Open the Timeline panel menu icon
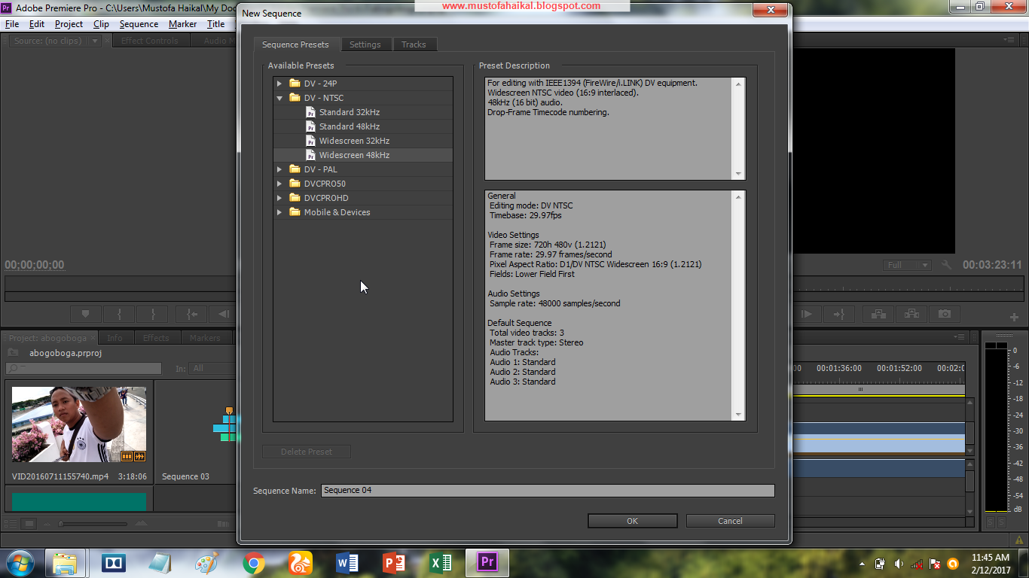This screenshot has width=1029, height=578. click(x=959, y=337)
